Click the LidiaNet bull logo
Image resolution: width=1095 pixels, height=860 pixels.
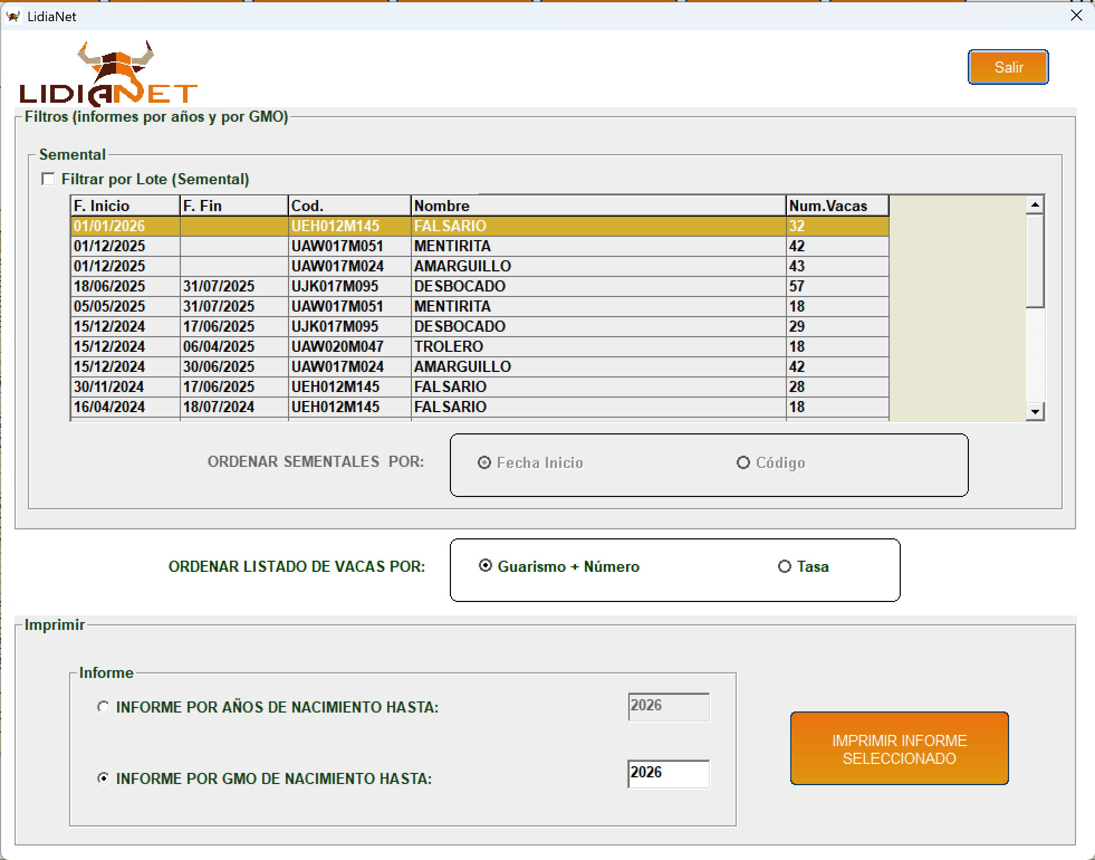point(109,73)
